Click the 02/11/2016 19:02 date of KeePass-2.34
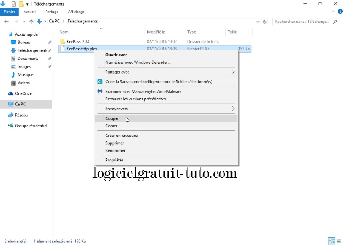The height and width of the screenshot is (245, 344). click(x=162, y=41)
